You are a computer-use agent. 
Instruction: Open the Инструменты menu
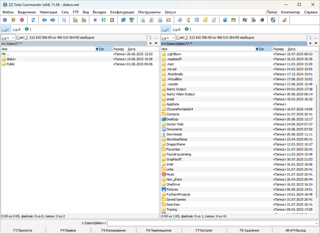click(x=148, y=12)
